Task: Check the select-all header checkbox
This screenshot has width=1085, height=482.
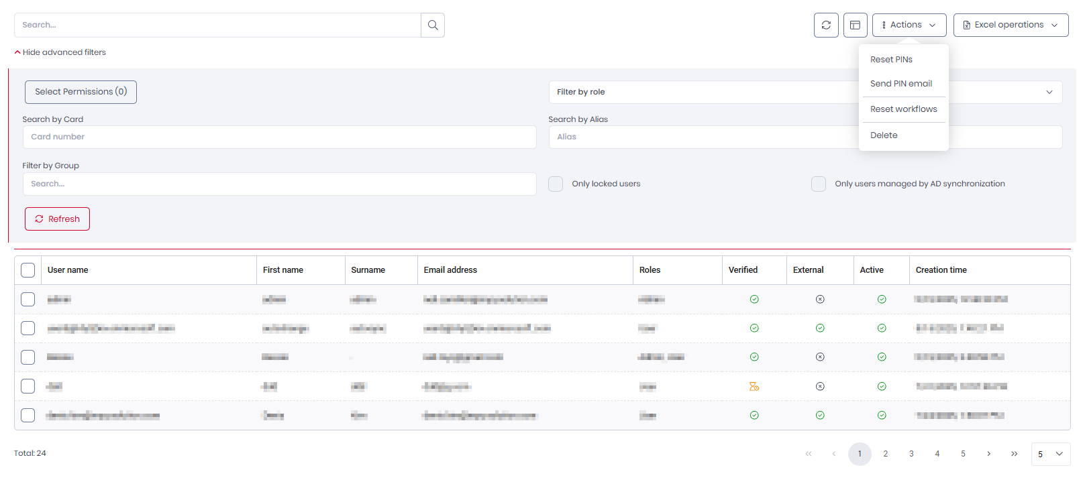Action: (x=28, y=270)
